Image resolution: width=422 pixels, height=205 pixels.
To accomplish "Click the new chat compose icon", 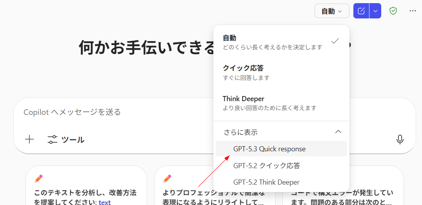I will 361,11.
